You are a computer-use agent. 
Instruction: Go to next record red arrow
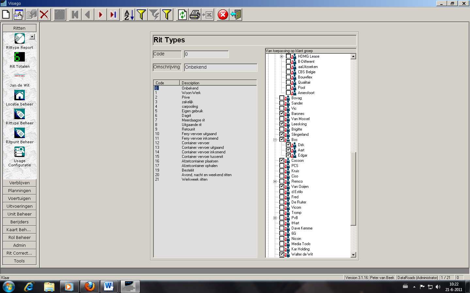pos(101,15)
